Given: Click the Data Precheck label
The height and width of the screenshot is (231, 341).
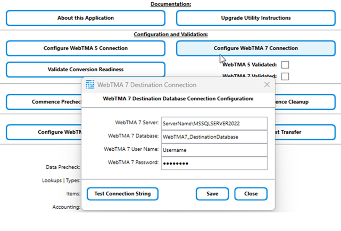Looking at the screenshot, I should coord(63,167).
